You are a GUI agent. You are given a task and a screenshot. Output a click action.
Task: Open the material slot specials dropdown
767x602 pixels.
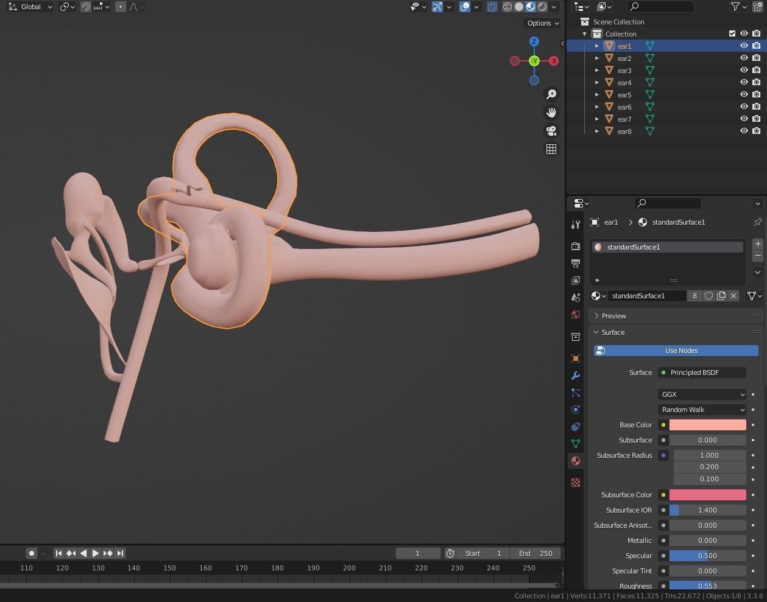point(758,272)
